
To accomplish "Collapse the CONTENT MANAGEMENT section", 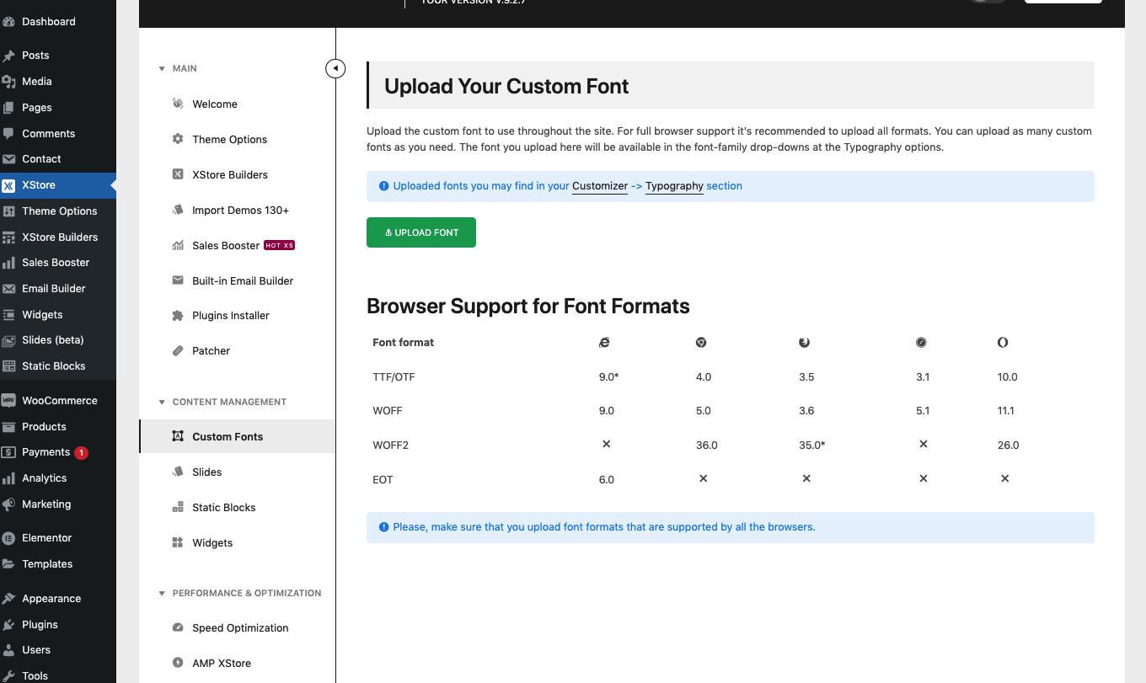I will (x=162, y=403).
